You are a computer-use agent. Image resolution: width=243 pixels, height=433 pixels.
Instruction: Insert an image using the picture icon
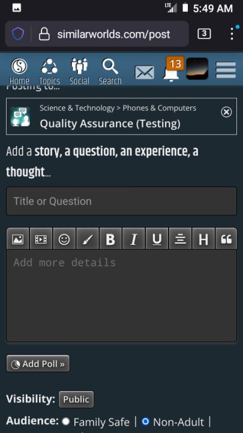pos(17,239)
